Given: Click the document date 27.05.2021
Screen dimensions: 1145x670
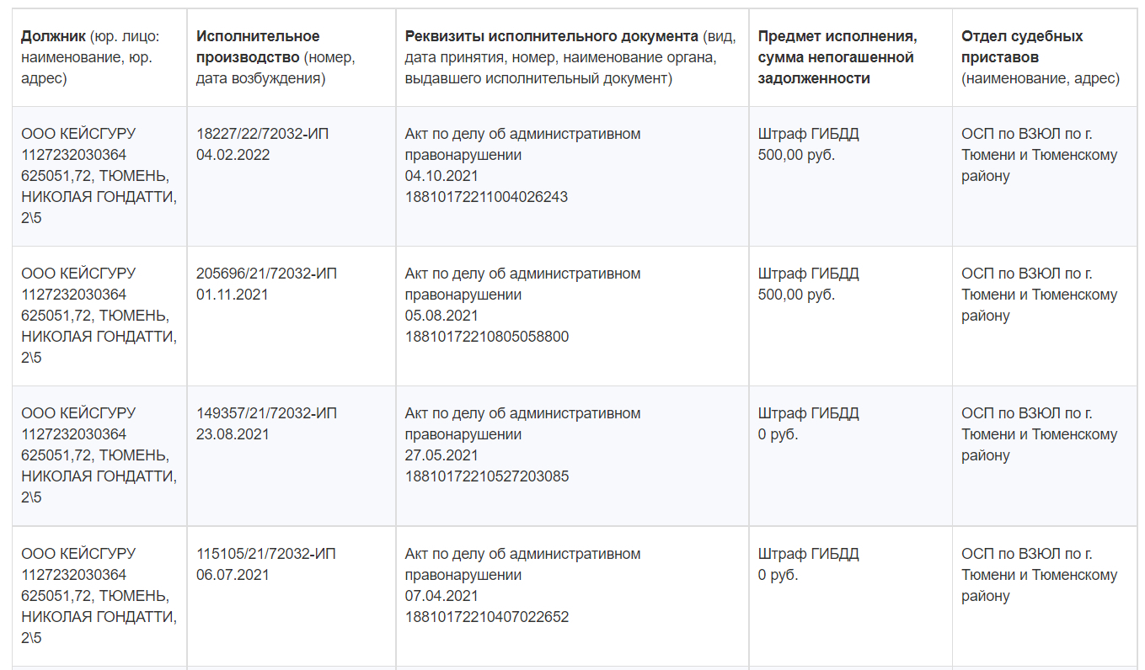Looking at the screenshot, I should click(441, 455).
